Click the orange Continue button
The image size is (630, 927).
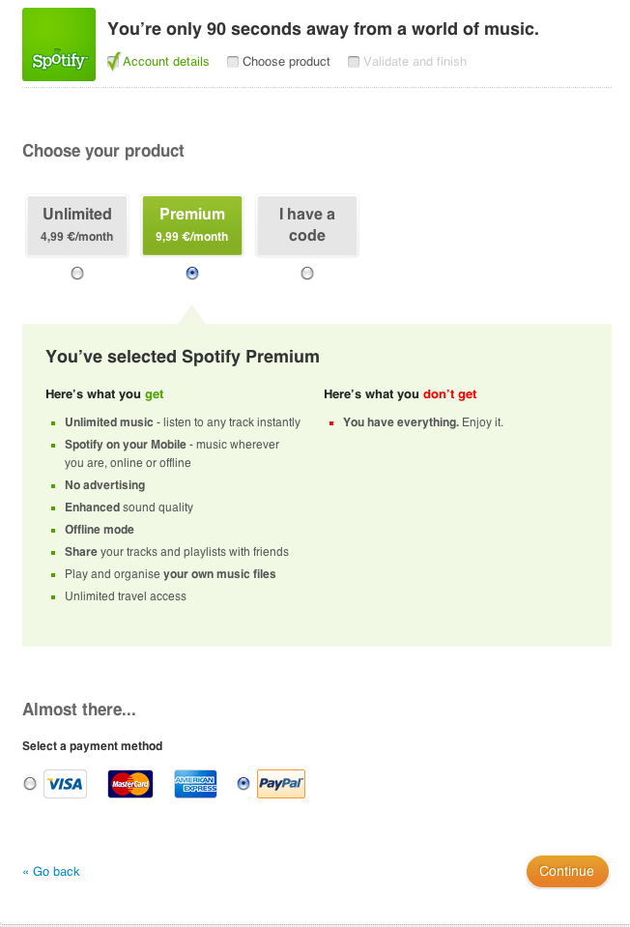[x=567, y=872]
